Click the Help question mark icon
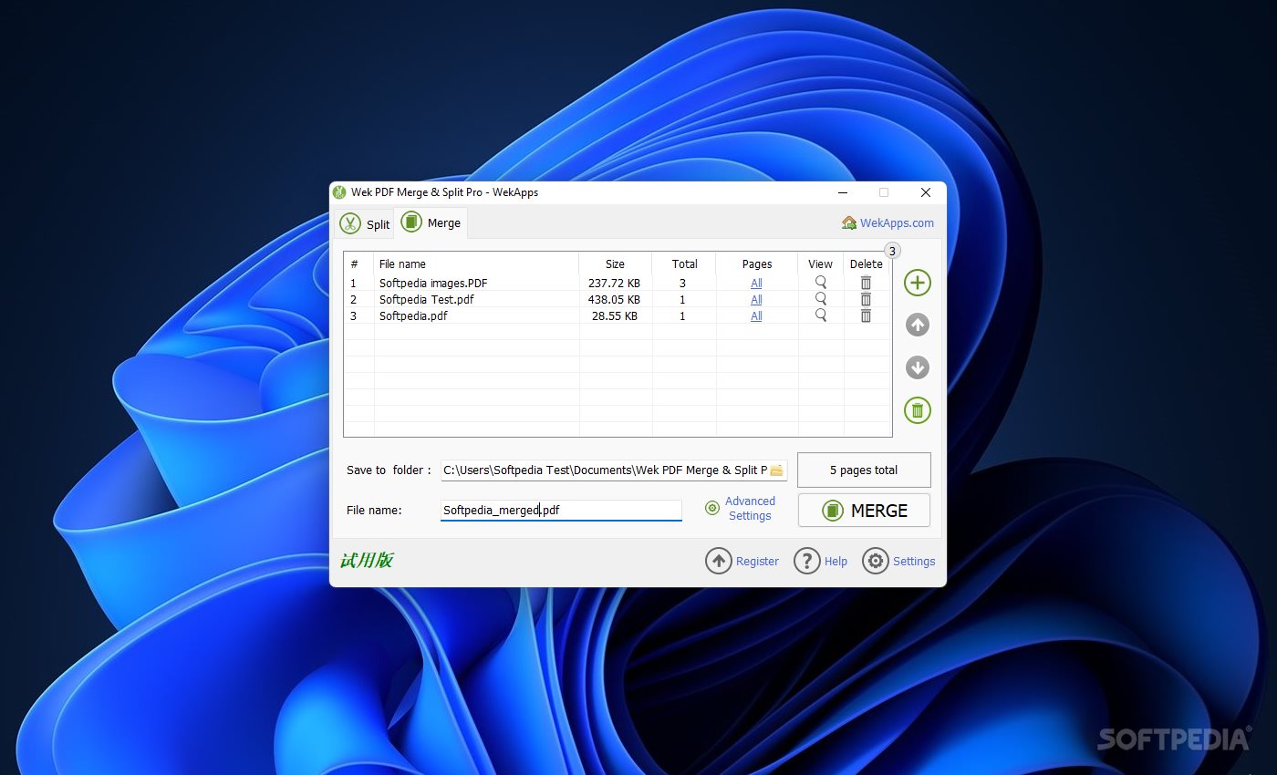 click(x=807, y=561)
